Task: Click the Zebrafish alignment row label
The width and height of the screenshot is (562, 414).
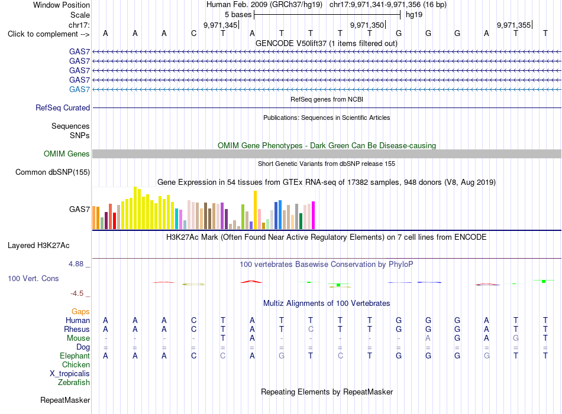Action: pyautogui.click(x=74, y=383)
